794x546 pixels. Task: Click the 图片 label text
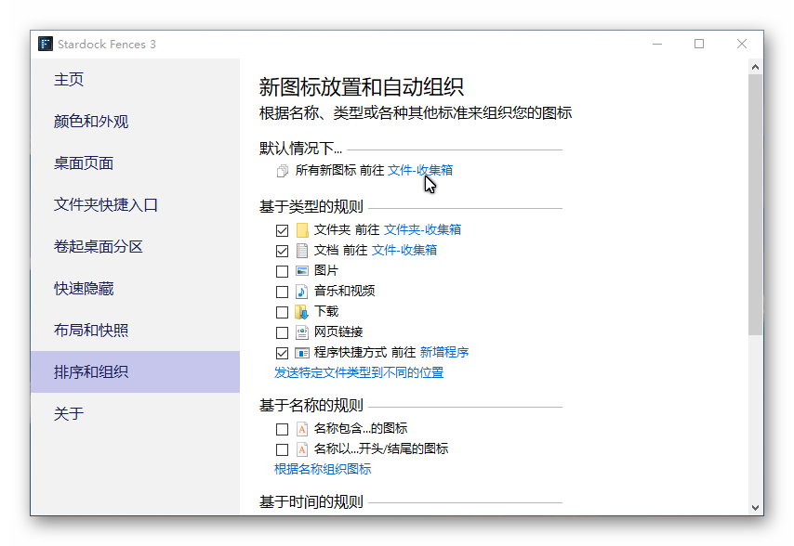325,270
